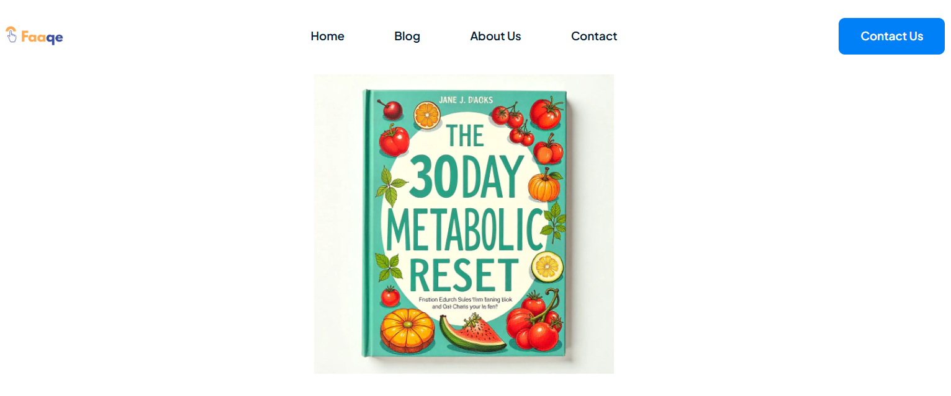Click the subtitle text below Reset
This screenshot has width=951, height=396.
[x=464, y=302]
